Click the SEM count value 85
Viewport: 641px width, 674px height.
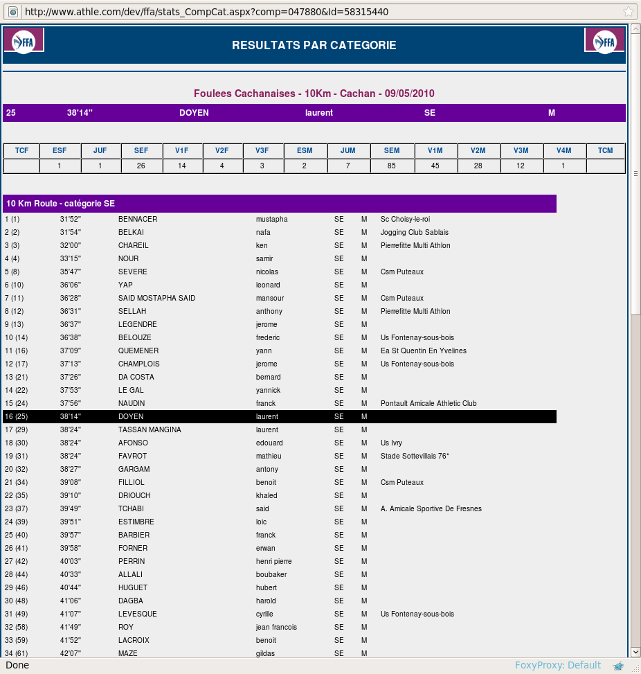(x=391, y=166)
